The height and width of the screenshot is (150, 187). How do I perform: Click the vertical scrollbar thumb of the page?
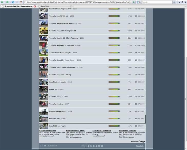tap(186, 99)
